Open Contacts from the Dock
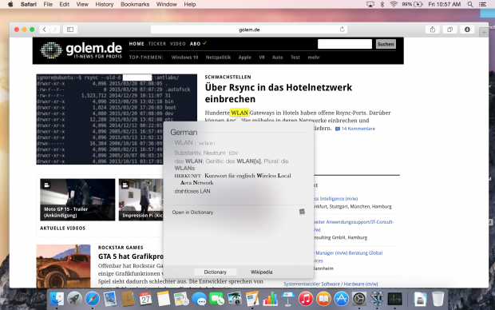Viewport: 495px width, 310px height. coord(128,299)
